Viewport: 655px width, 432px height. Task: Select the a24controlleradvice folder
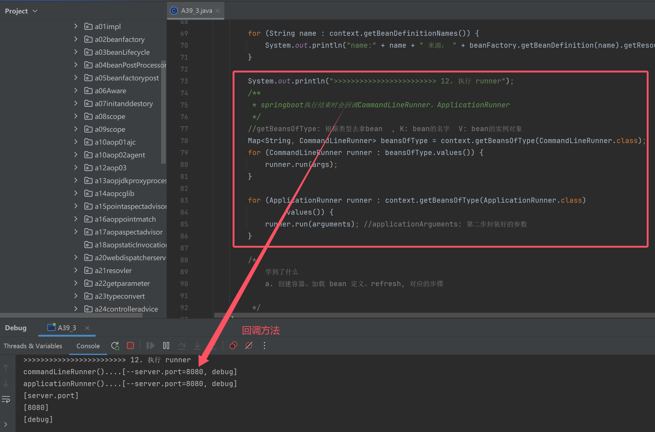coord(121,309)
